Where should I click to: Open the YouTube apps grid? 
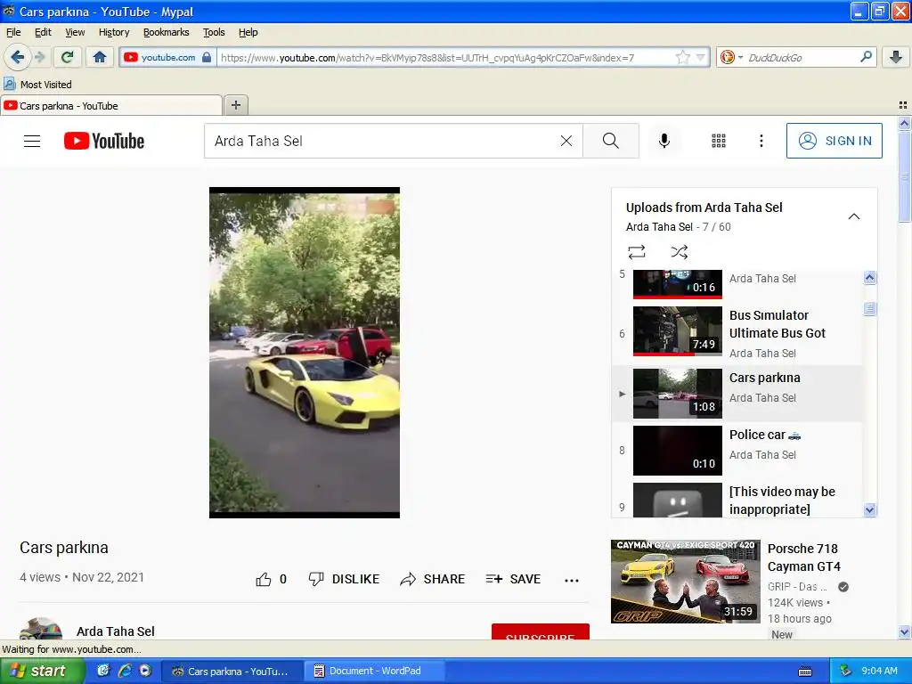[x=719, y=141]
